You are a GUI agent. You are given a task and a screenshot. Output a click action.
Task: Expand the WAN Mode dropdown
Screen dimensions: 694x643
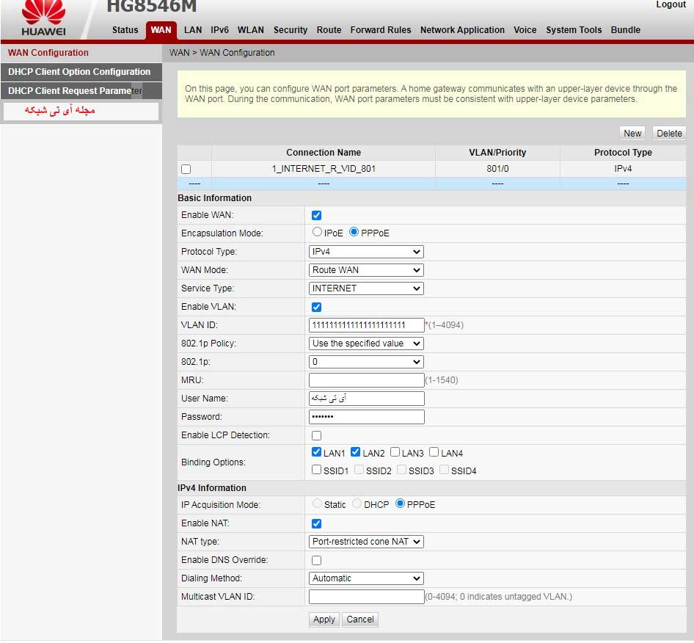pos(366,270)
